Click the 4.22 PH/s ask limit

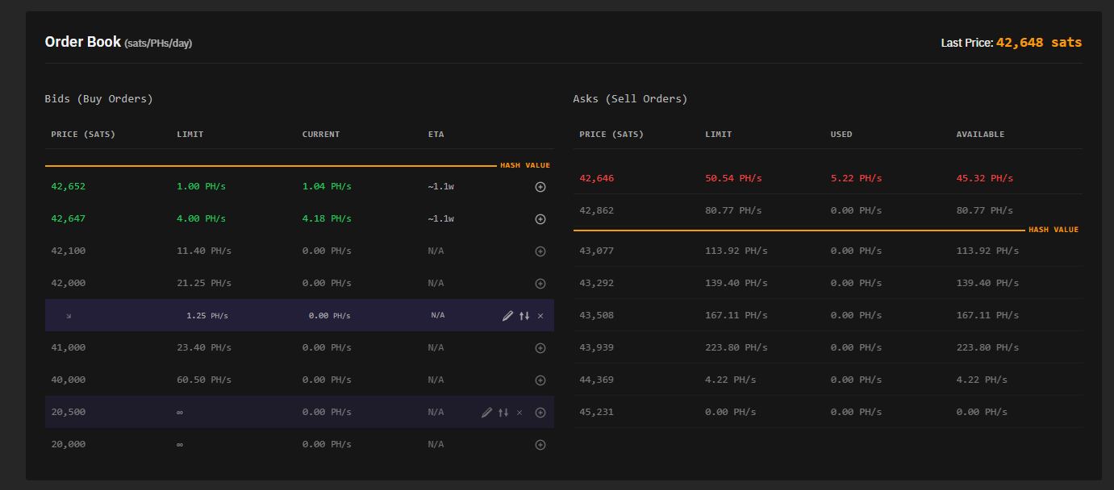click(x=730, y=380)
